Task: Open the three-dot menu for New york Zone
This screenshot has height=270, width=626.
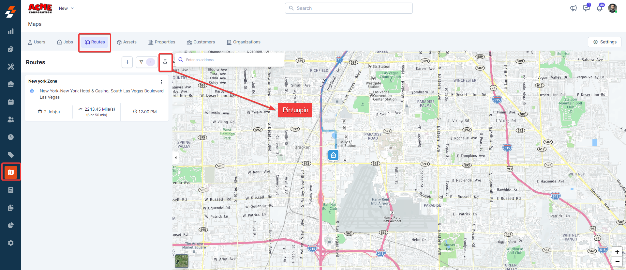Action: click(x=161, y=82)
